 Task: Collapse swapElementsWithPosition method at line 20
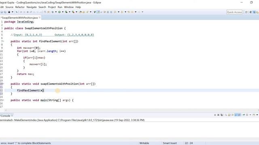tap(4, 84)
